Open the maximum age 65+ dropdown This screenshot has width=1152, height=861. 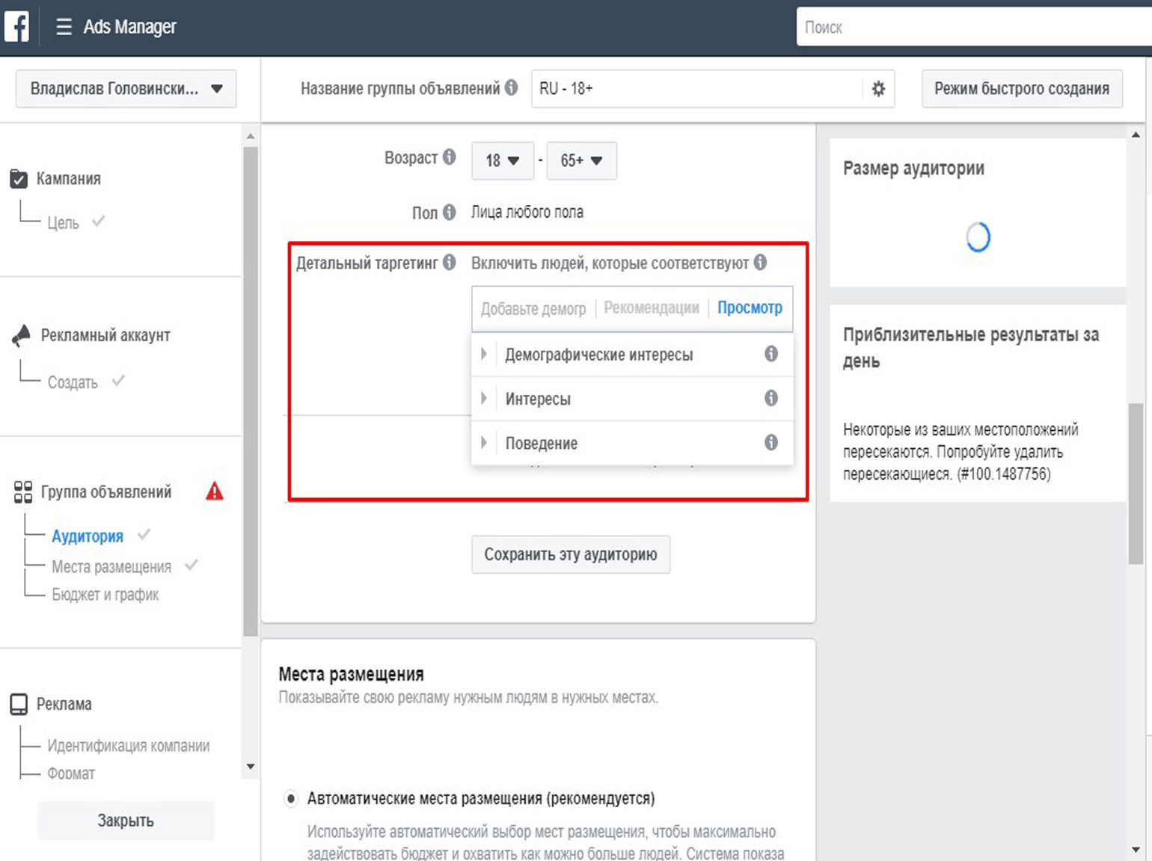click(x=581, y=161)
